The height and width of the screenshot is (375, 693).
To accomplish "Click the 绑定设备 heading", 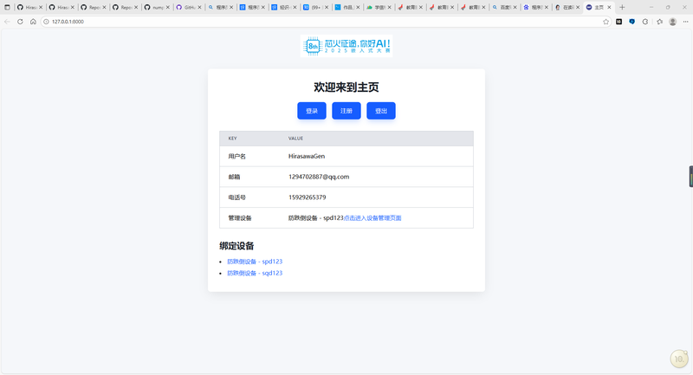I will pos(236,246).
